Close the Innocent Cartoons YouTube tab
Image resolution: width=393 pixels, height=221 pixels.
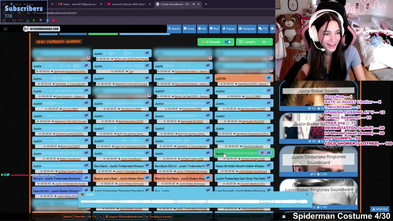[150, 4]
